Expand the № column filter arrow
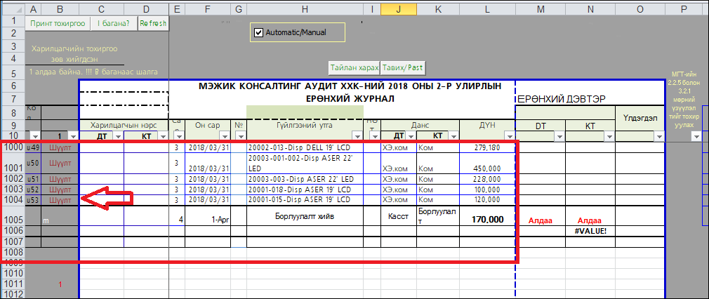The width and height of the screenshot is (709, 299). click(239, 136)
